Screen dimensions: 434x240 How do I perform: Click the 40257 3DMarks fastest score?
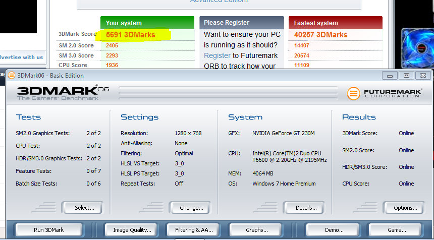[320, 35]
